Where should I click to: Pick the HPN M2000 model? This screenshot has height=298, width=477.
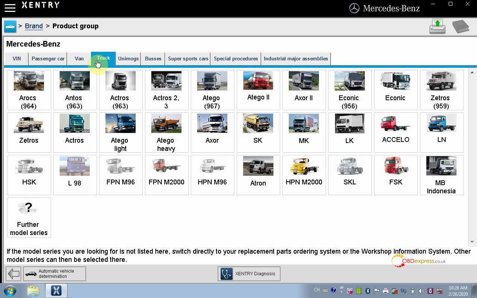(x=304, y=175)
